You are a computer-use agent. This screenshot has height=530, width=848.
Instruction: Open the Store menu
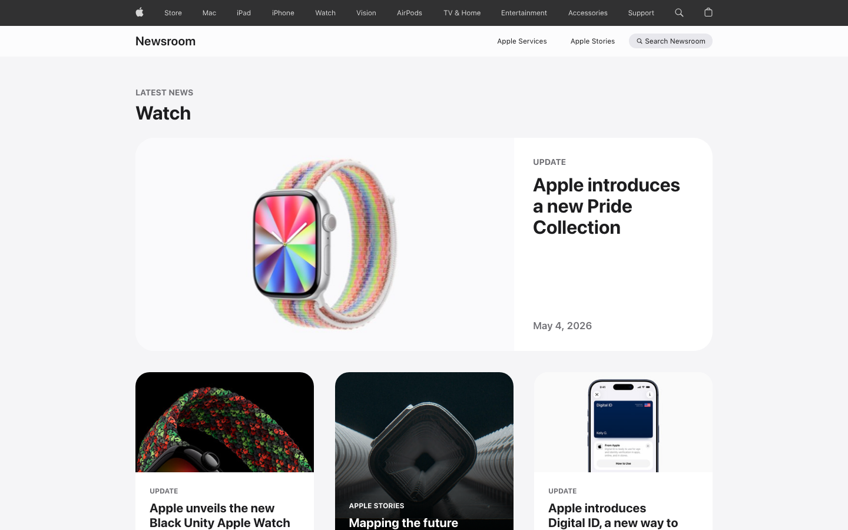tap(173, 13)
